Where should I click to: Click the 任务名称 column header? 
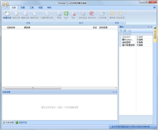point(11,27)
